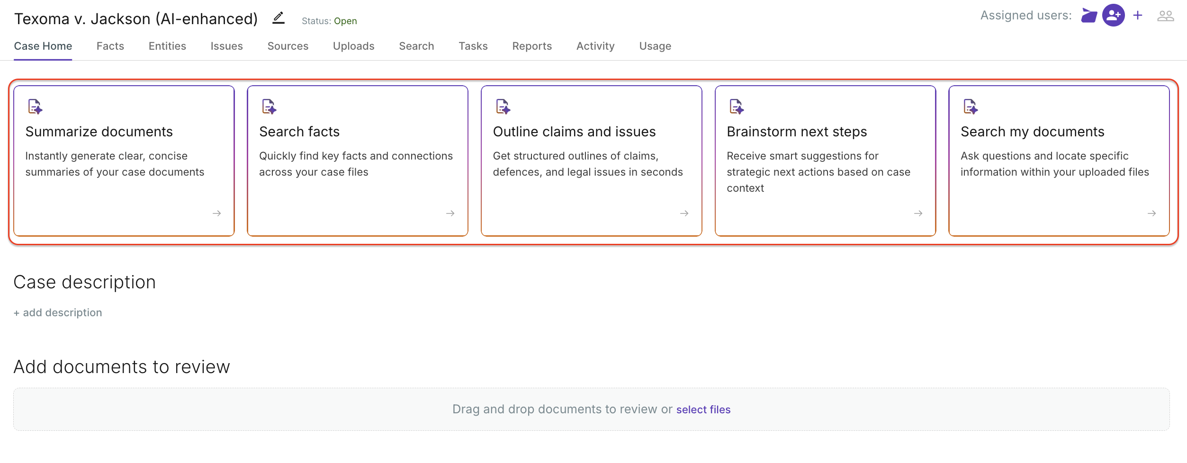This screenshot has width=1187, height=463.
Task: Click the arrow on Summarize documents card
Action: coord(216,214)
